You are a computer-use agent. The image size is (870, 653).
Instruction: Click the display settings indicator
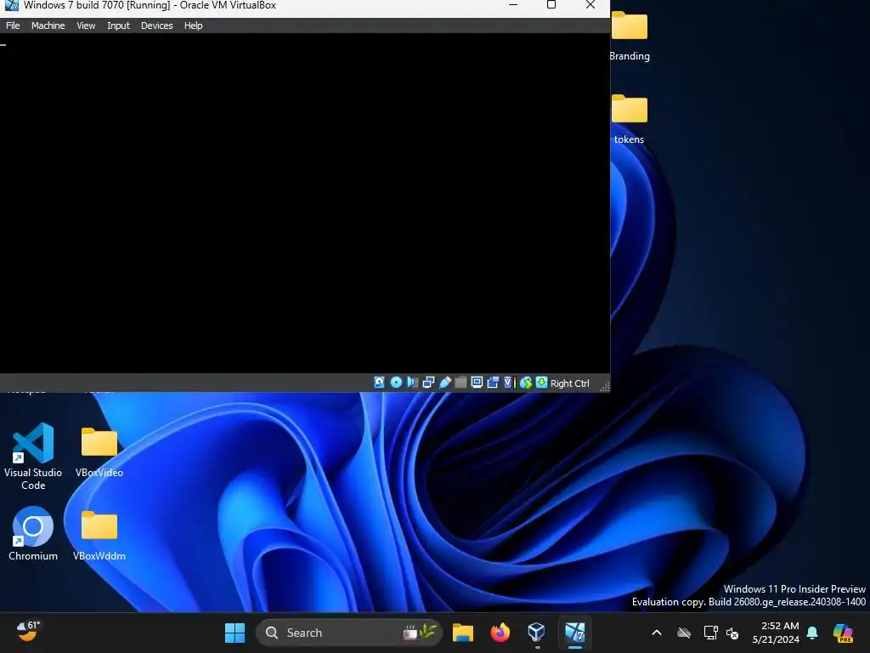click(477, 383)
